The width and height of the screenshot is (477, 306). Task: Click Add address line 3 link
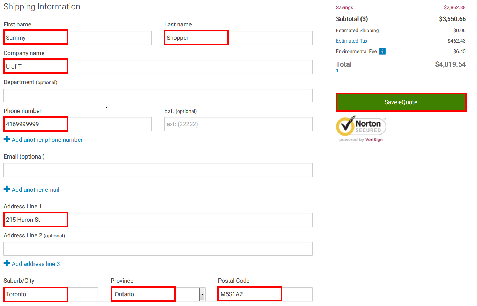coord(36,264)
